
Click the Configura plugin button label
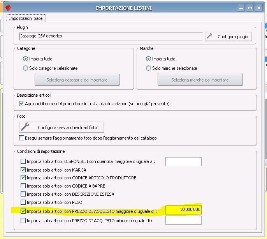tap(233, 37)
